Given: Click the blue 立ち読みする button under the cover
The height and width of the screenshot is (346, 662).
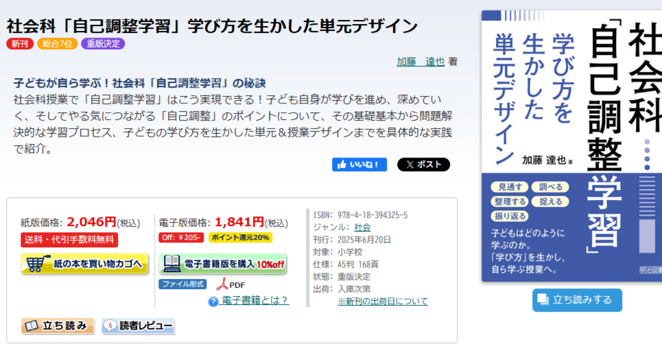Looking at the screenshot, I should [x=577, y=300].
